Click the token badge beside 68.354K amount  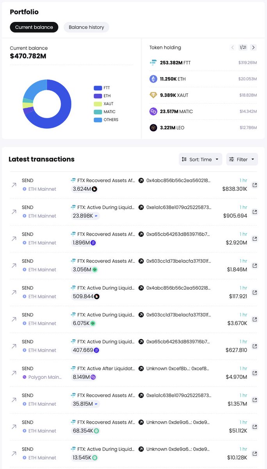(x=96, y=431)
